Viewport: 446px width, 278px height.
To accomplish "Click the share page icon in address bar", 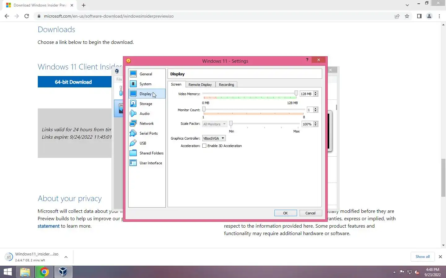I will click(x=397, y=16).
